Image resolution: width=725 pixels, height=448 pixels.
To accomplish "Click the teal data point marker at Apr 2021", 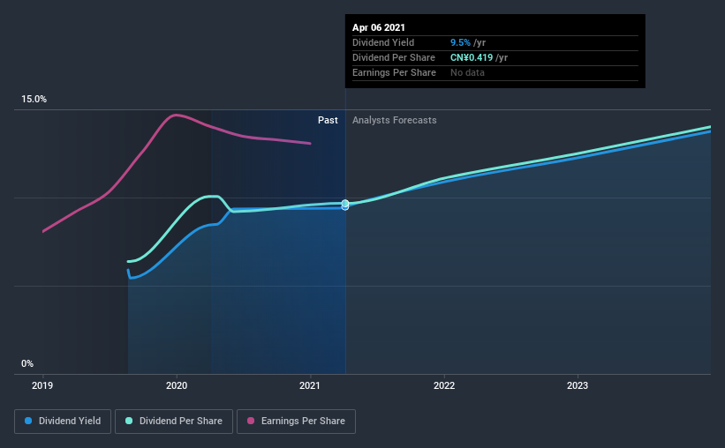I will coord(345,203).
